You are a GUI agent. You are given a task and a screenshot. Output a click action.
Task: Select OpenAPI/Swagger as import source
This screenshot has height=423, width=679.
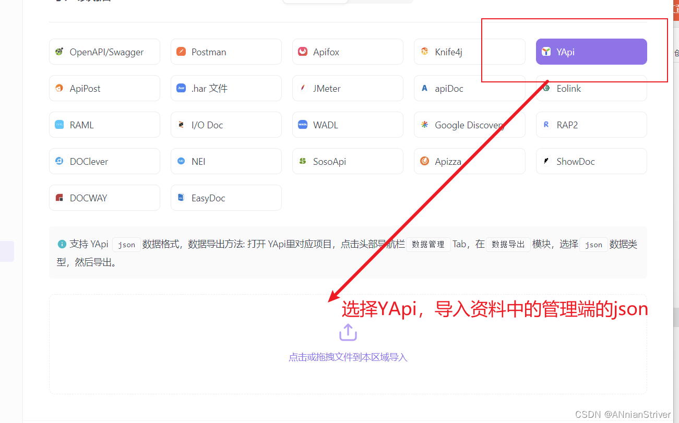point(104,52)
